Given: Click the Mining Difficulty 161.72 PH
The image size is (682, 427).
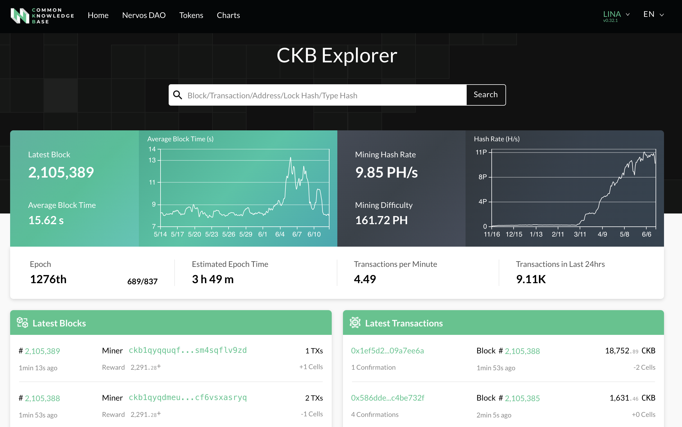Looking at the screenshot, I should pos(381,220).
